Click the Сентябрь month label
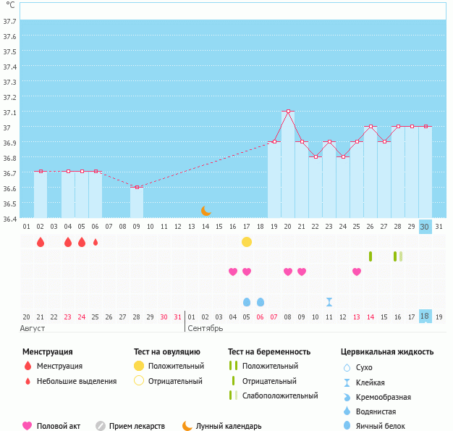The image size is (453, 431). (206, 328)
